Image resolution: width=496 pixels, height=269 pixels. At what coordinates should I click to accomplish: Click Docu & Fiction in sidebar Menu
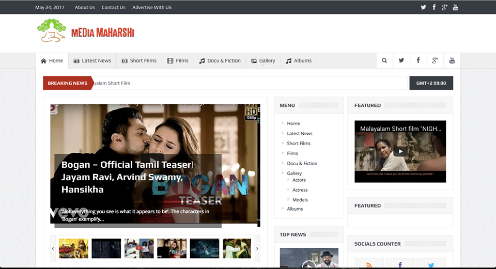click(x=302, y=164)
